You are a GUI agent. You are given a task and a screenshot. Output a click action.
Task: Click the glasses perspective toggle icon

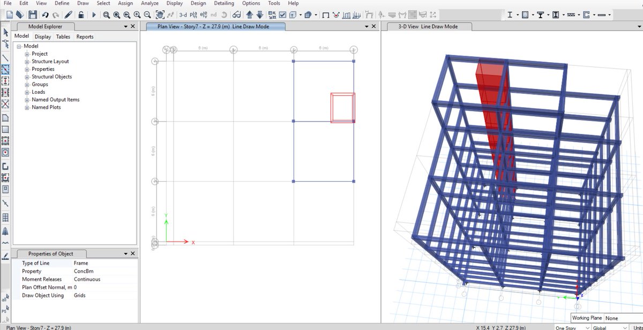tap(236, 14)
